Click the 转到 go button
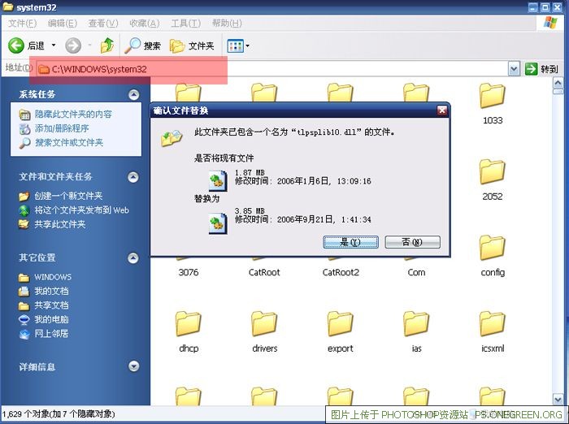Viewport: 569px width, 424px height. 541,69
